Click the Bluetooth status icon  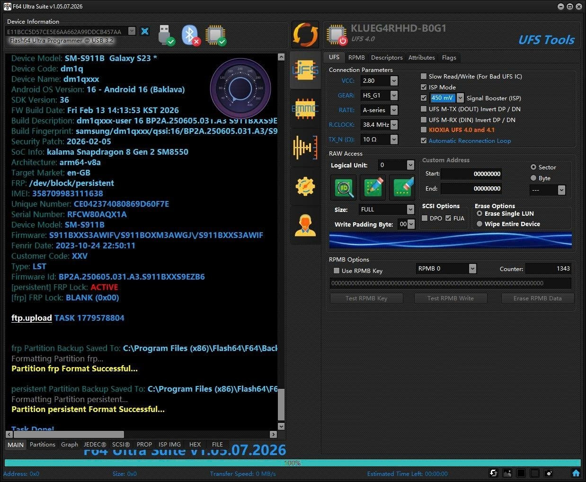click(191, 35)
